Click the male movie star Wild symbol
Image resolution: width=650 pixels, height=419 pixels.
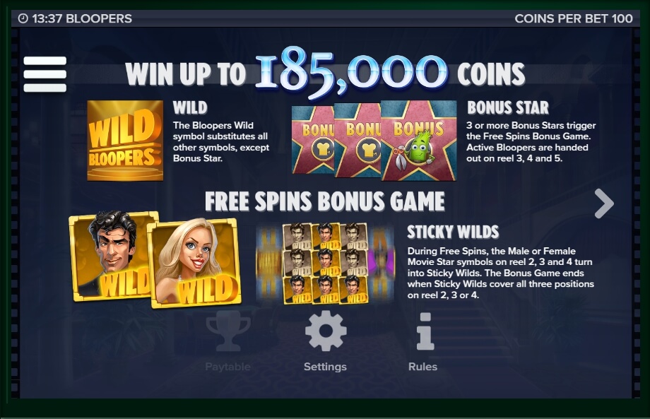tap(110, 256)
